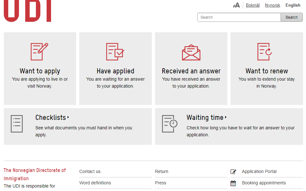This screenshot has width=306, height=191.
Task: Click 'You are waiting for an answer' description
Action: pyautogui.click(x=115, y=83)
